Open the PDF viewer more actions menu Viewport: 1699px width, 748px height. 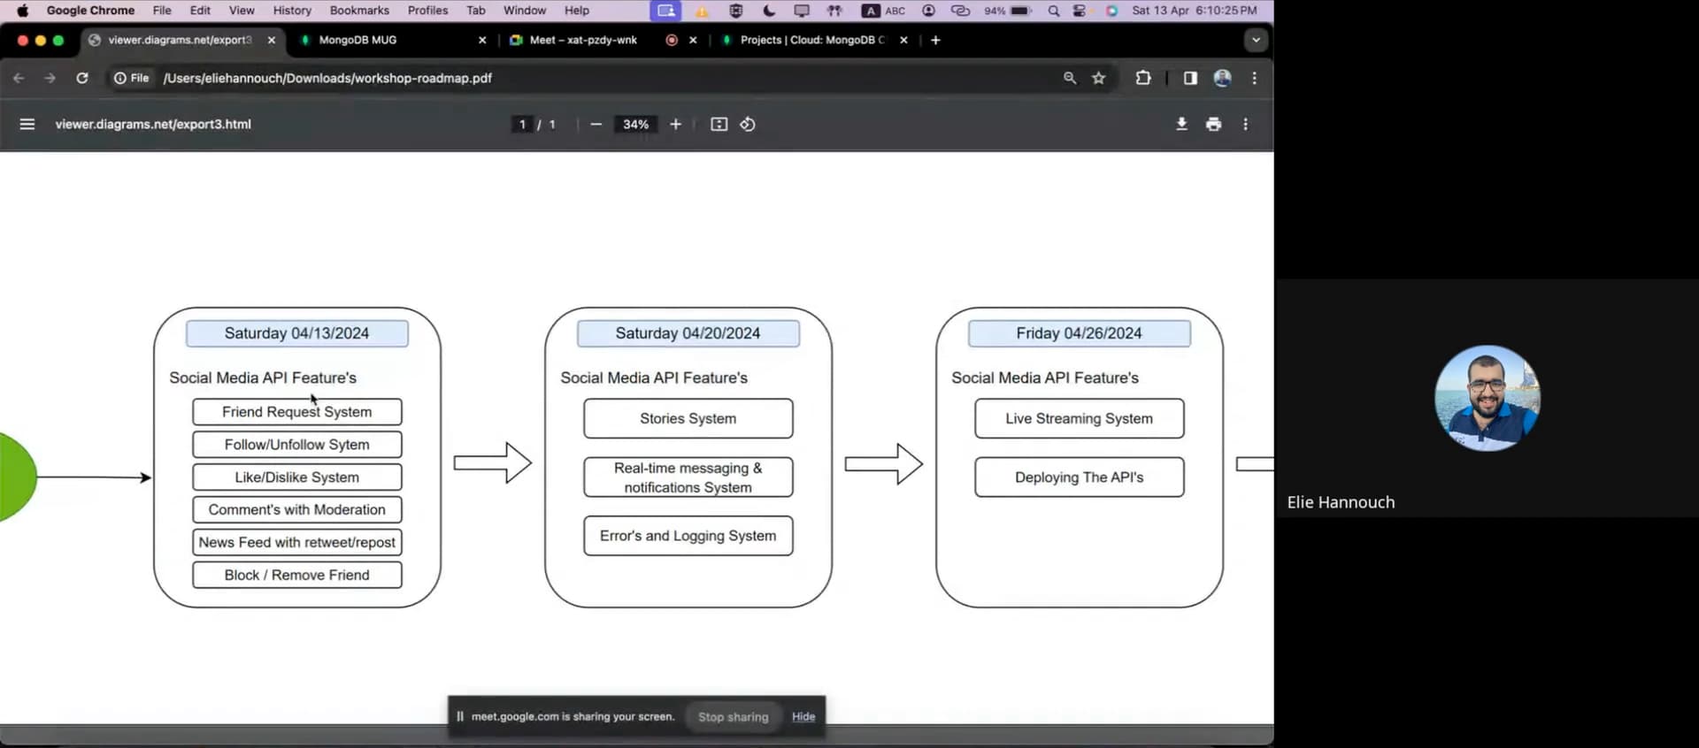coord(1245,125)
